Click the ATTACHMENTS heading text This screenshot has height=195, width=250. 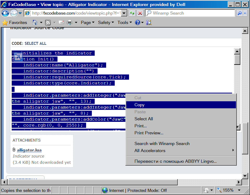coord(27,140)
